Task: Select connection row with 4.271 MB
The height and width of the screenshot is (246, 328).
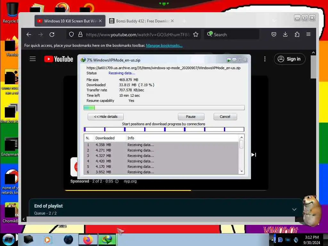Action: point(161,150)
